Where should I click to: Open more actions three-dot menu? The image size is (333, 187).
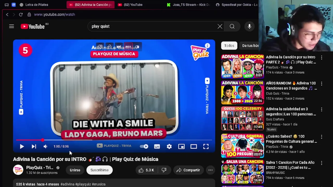pyautogui.click(x=210, y=170)
